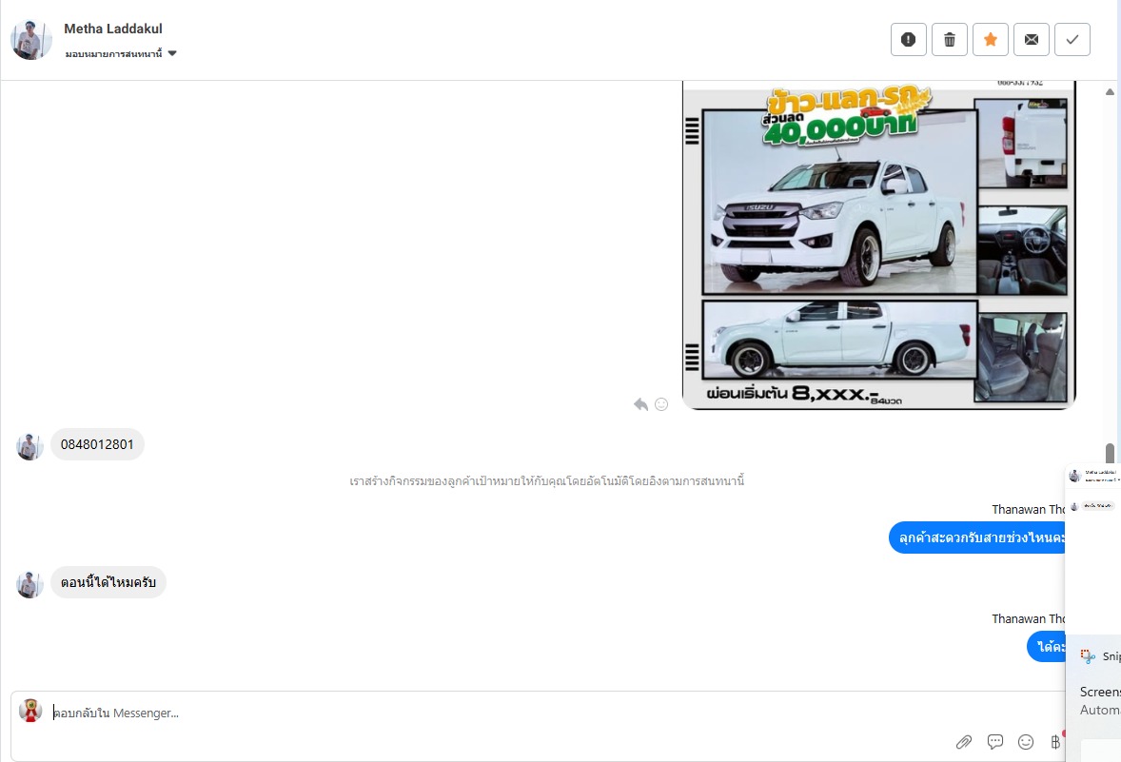Screen dimensions: 1121x762
Task: React to truck image with emoji icon
Action: 661,404
